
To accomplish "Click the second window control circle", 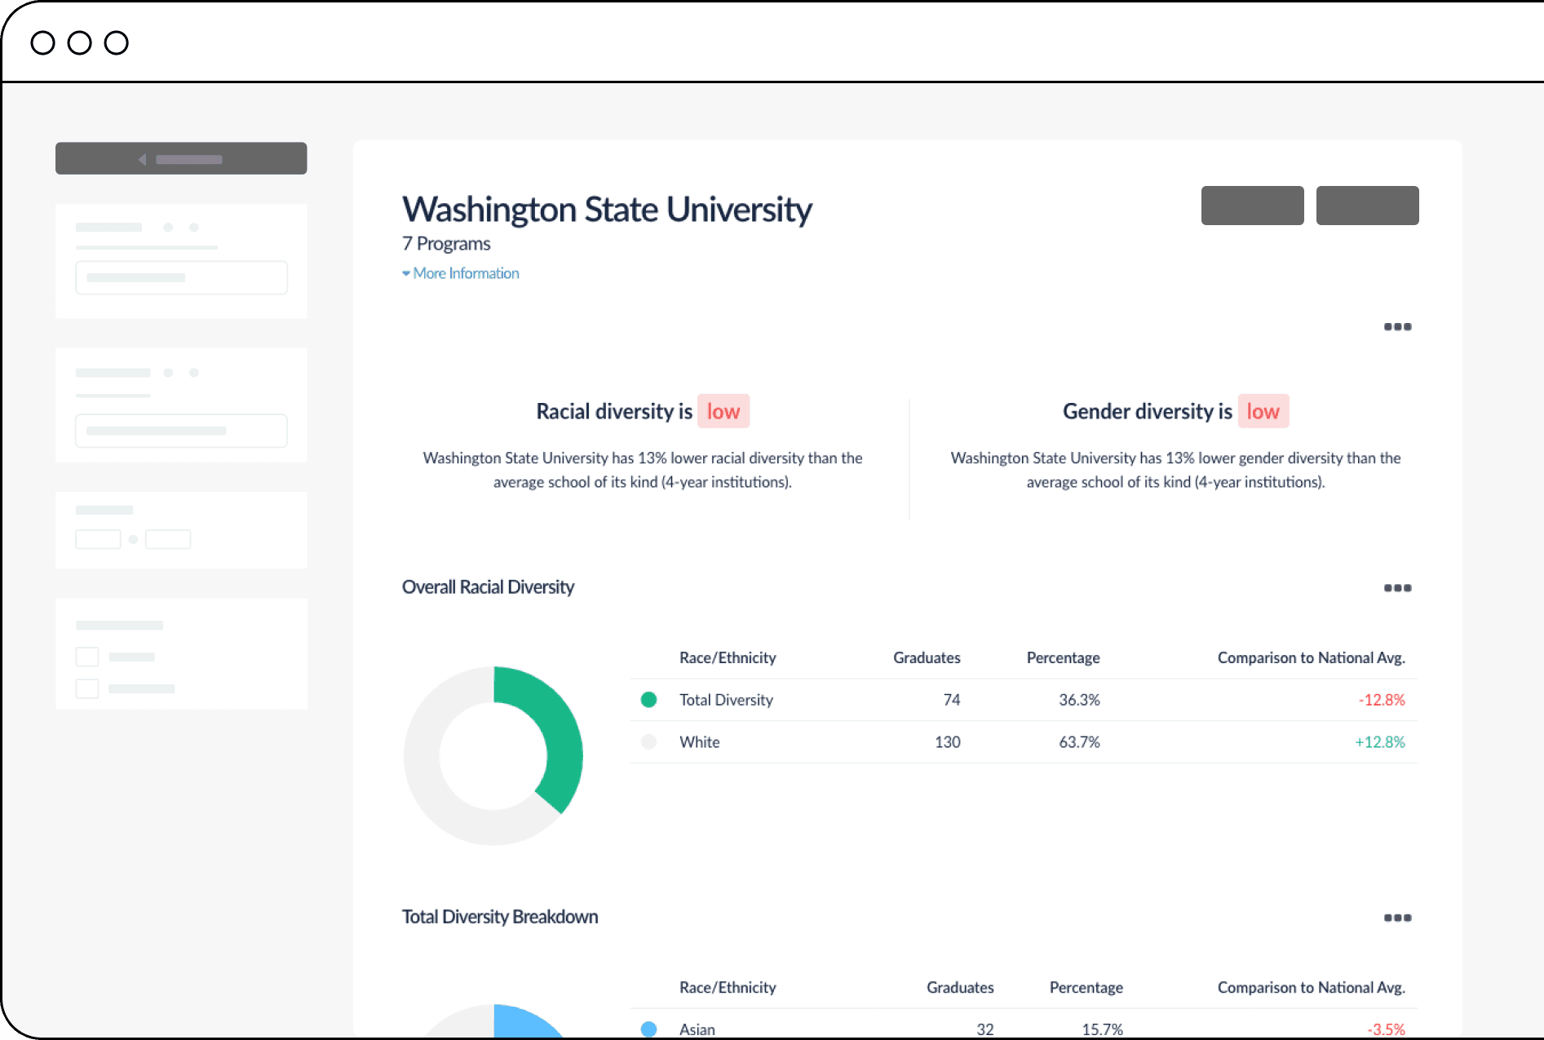I will (80, 42).
